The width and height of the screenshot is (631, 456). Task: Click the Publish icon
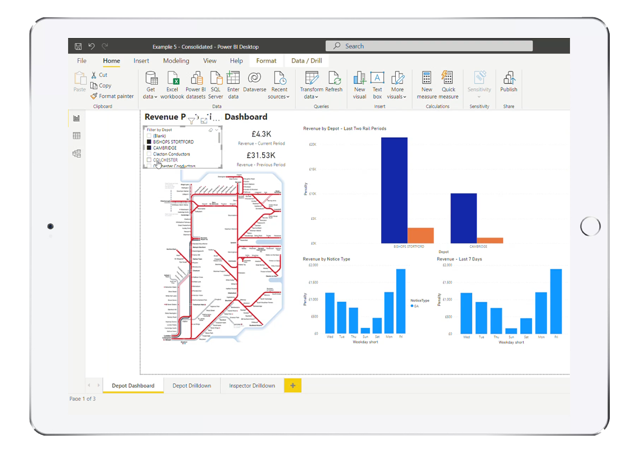(509, 79)
